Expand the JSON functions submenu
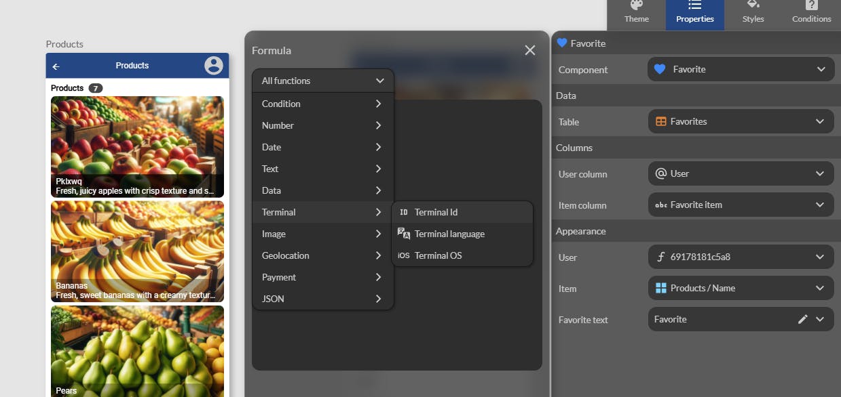The image size is (841, 397). click(323, 299)
